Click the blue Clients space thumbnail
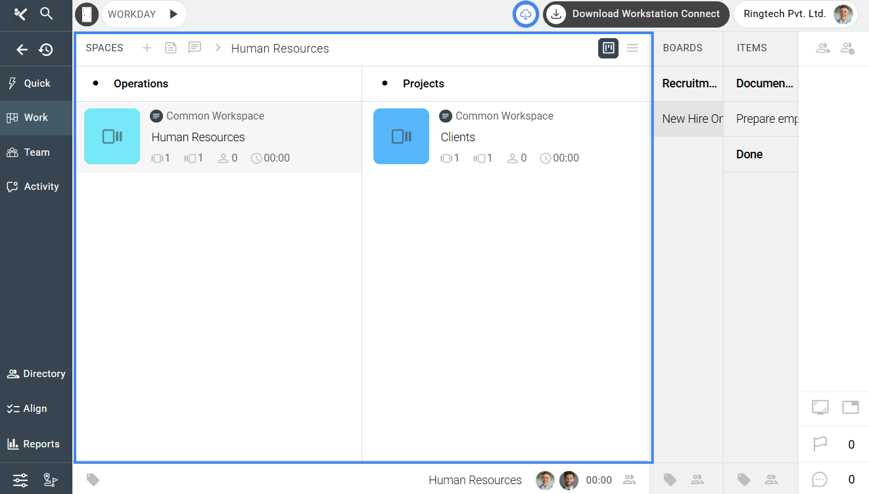 point(401,137)
